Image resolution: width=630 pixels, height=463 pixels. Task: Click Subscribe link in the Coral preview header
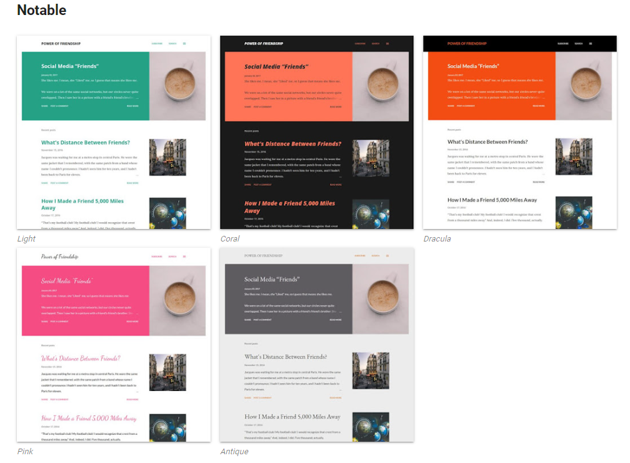pos(360,44)
